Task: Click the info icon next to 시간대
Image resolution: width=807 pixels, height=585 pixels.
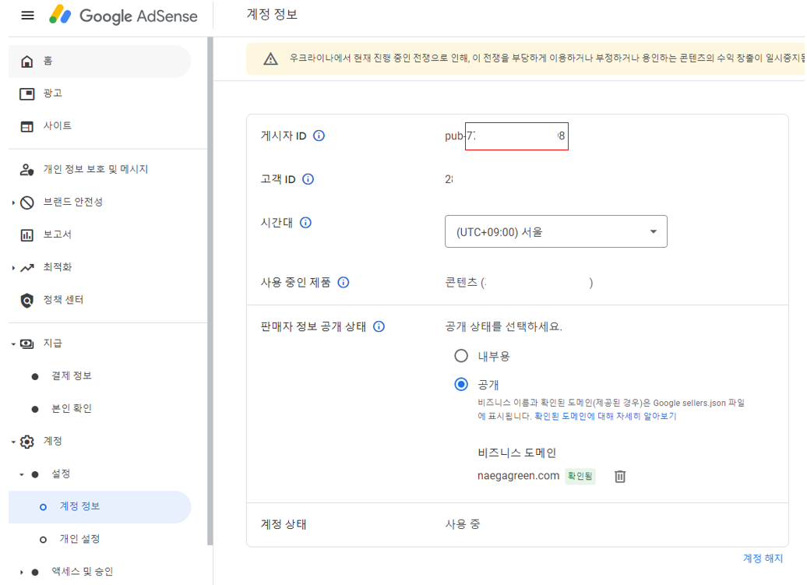Action: pos(305,223)
